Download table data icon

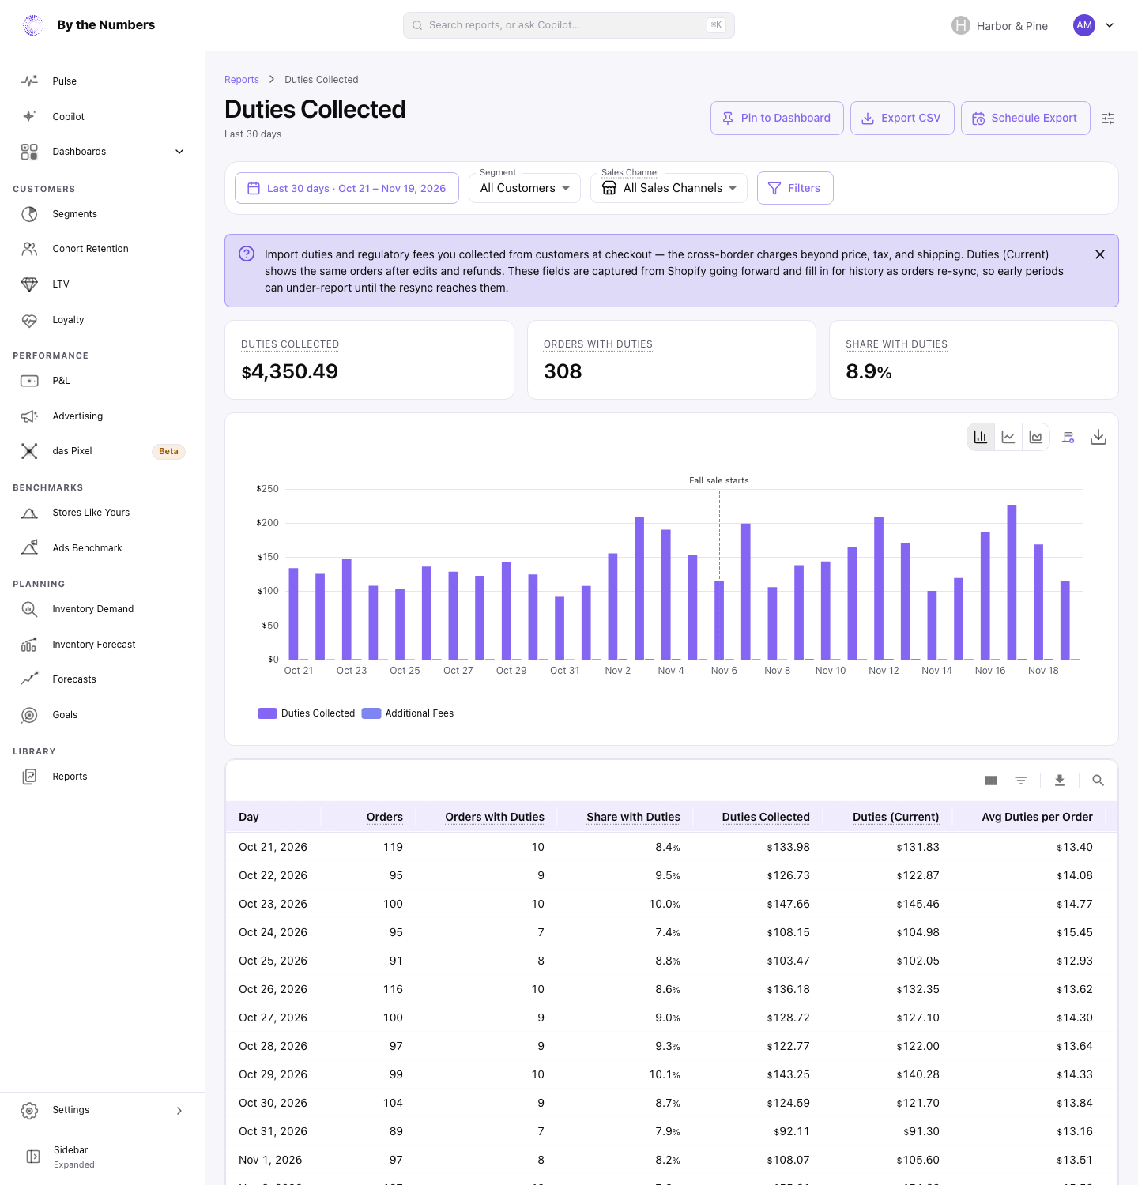click(x=1060, y=781)
